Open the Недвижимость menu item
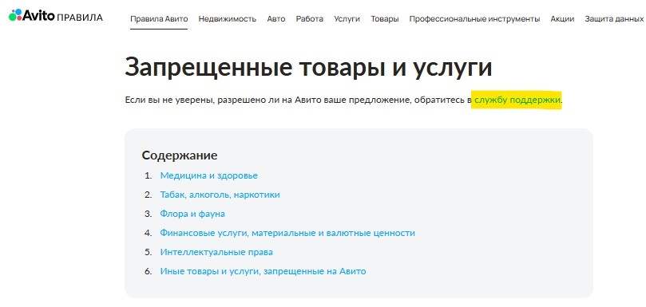The image size is (646, 307). point(228,19)
